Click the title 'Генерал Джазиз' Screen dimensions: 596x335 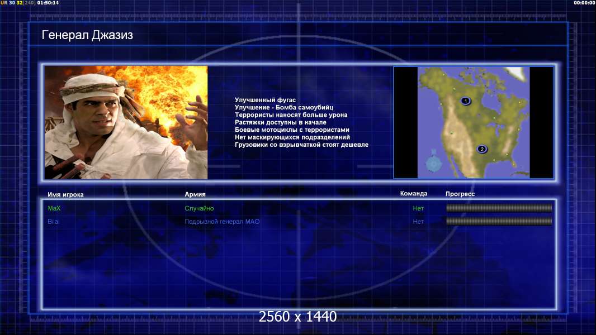point(87,35)
